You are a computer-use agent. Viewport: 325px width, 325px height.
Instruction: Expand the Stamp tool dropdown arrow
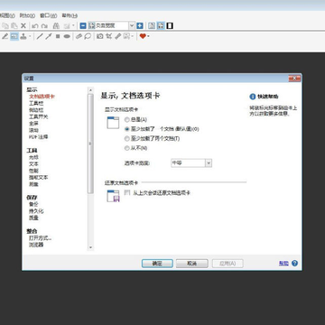coord(30,36)
